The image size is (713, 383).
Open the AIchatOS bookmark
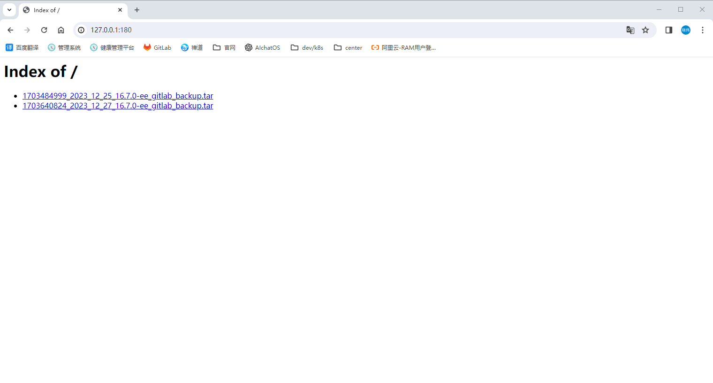point(263,47)
